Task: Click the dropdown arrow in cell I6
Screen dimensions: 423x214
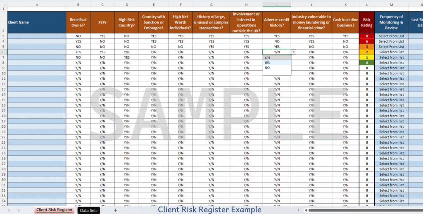Action: click(293, 52)
